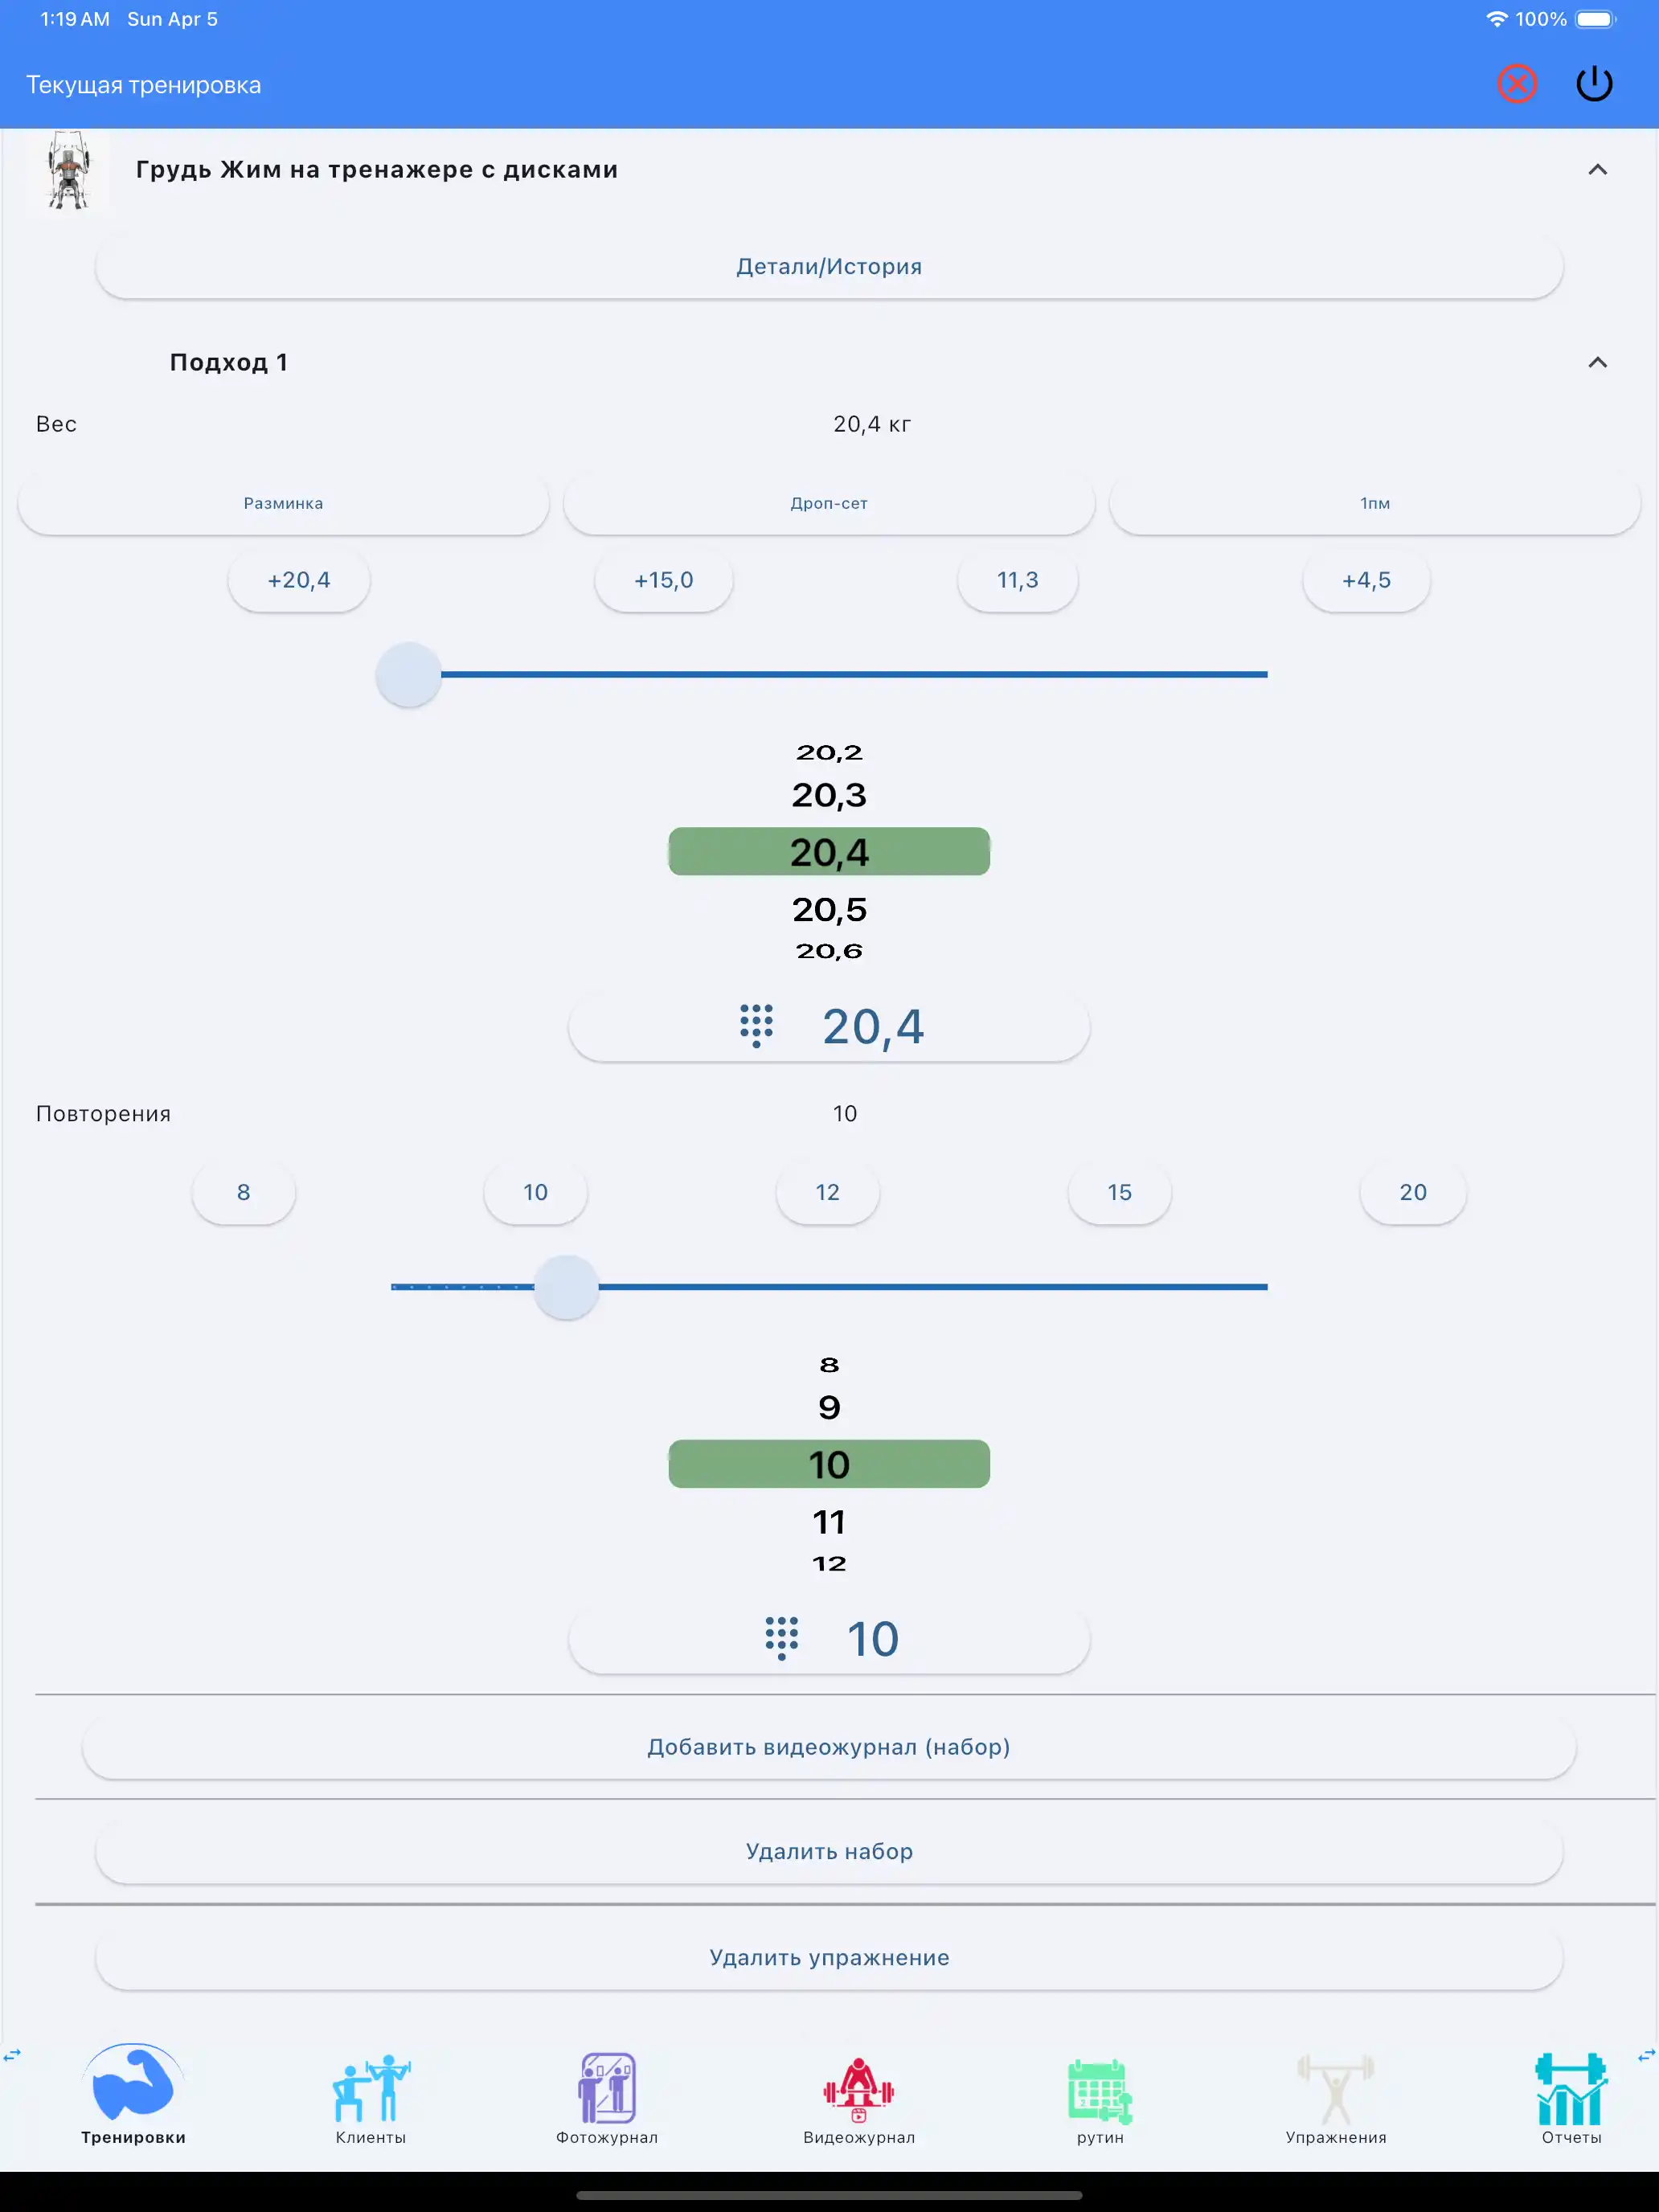
Task: Open the Отчеты reports icon
Action: point(1571,2089)
